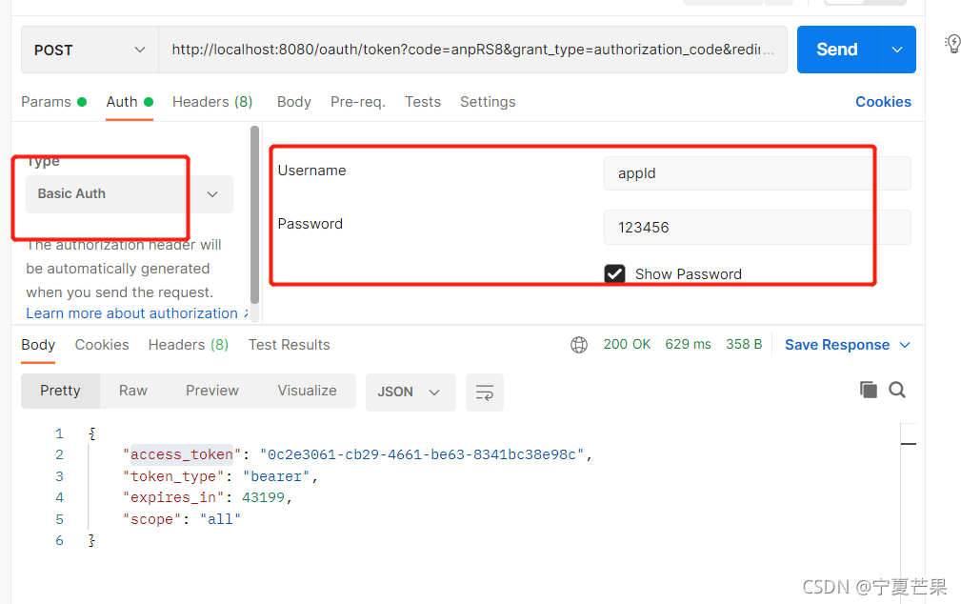The height and width of the screenshot is (604, 961).
Task: Open the response Cookies tab
Action: pyautogui.click(x=102, y=345)
